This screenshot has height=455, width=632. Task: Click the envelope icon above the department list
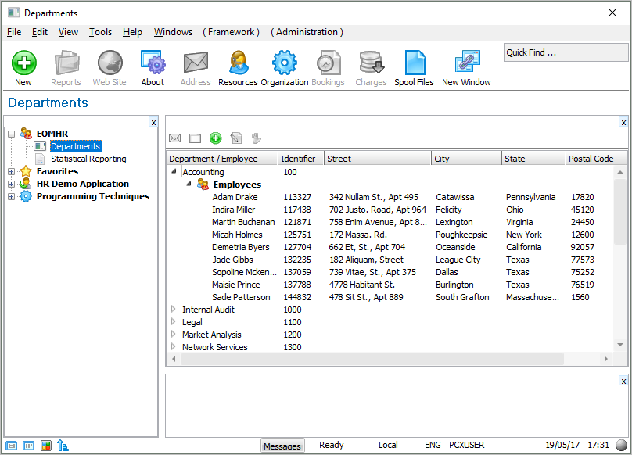[175, 138]
